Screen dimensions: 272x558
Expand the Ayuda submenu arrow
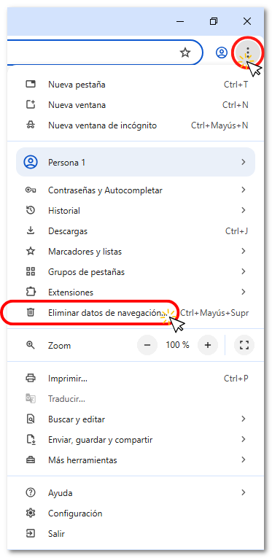pyautogui.click(x=244, y=493)
